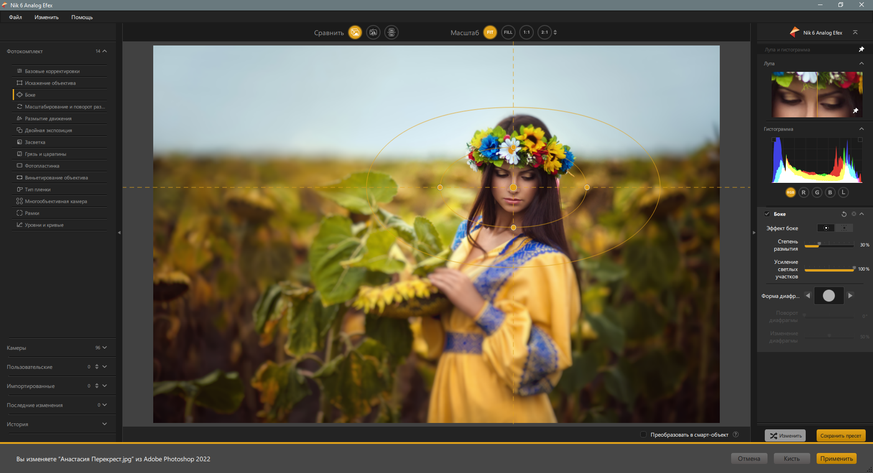Viewport: 873px width, 473px height.
Task: Toggle the histogram highlight clipping indicator
Action: (x=860, y=140)
